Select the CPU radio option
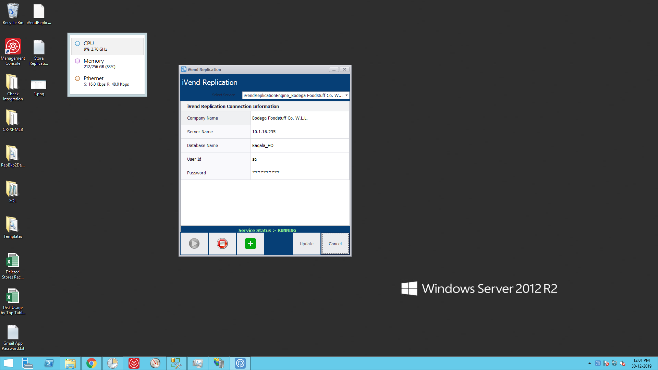Screen dimensions: 658x370 77,44
